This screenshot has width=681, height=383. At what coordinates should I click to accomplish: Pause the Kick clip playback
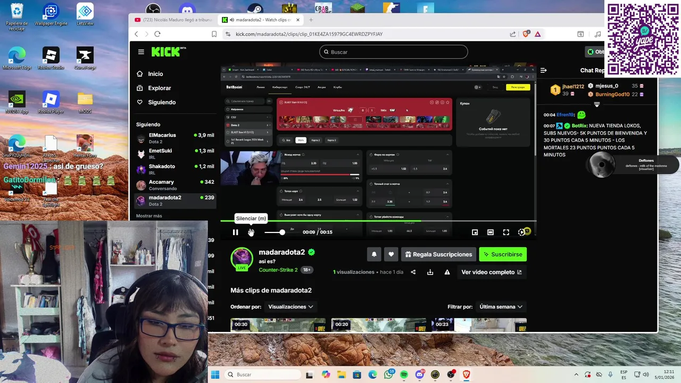pyautogui.click(x=235, y=232)
